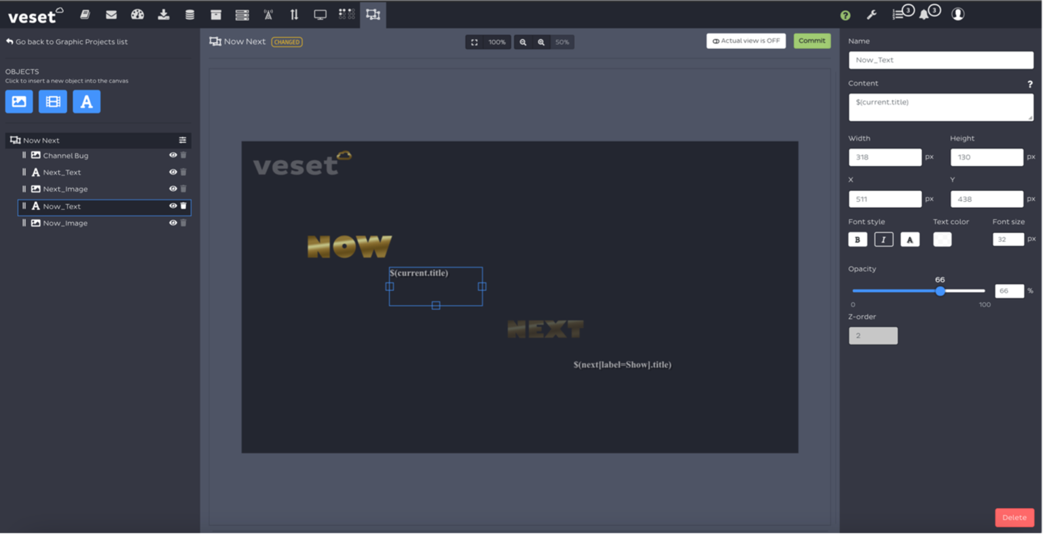Open the dashboard gauge icon in top bar
The height and width of the screenshot is (534, 1043).
(137, 14)
